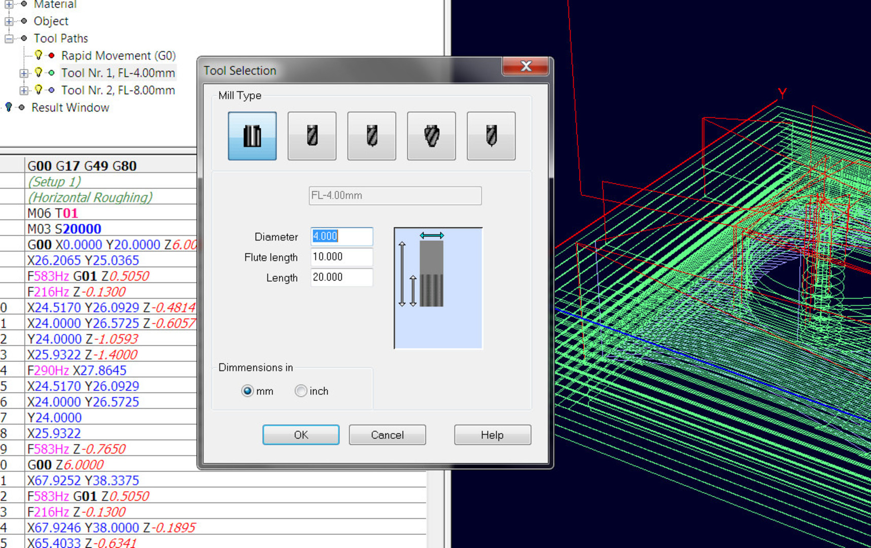871x548 pixels.
Task: Expand the Material tree node
Action: (x=9, y=4)
